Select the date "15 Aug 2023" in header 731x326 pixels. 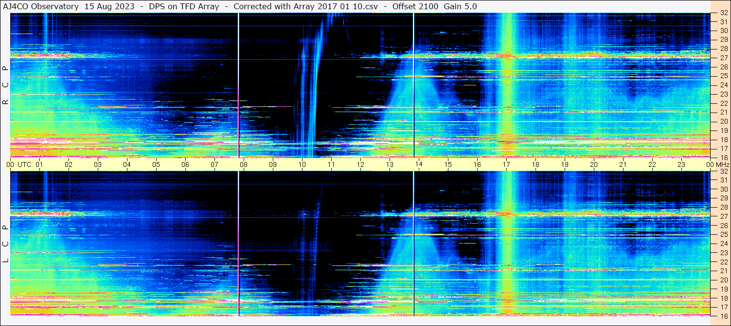point(109,6)
